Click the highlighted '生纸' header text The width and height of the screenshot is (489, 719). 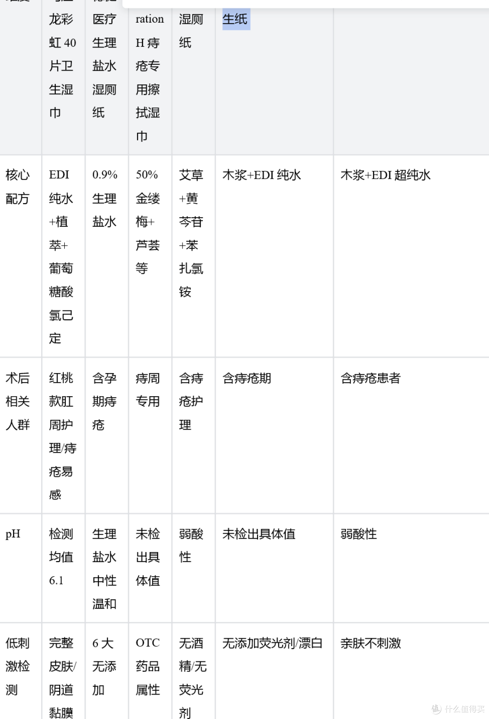[235, 19]
